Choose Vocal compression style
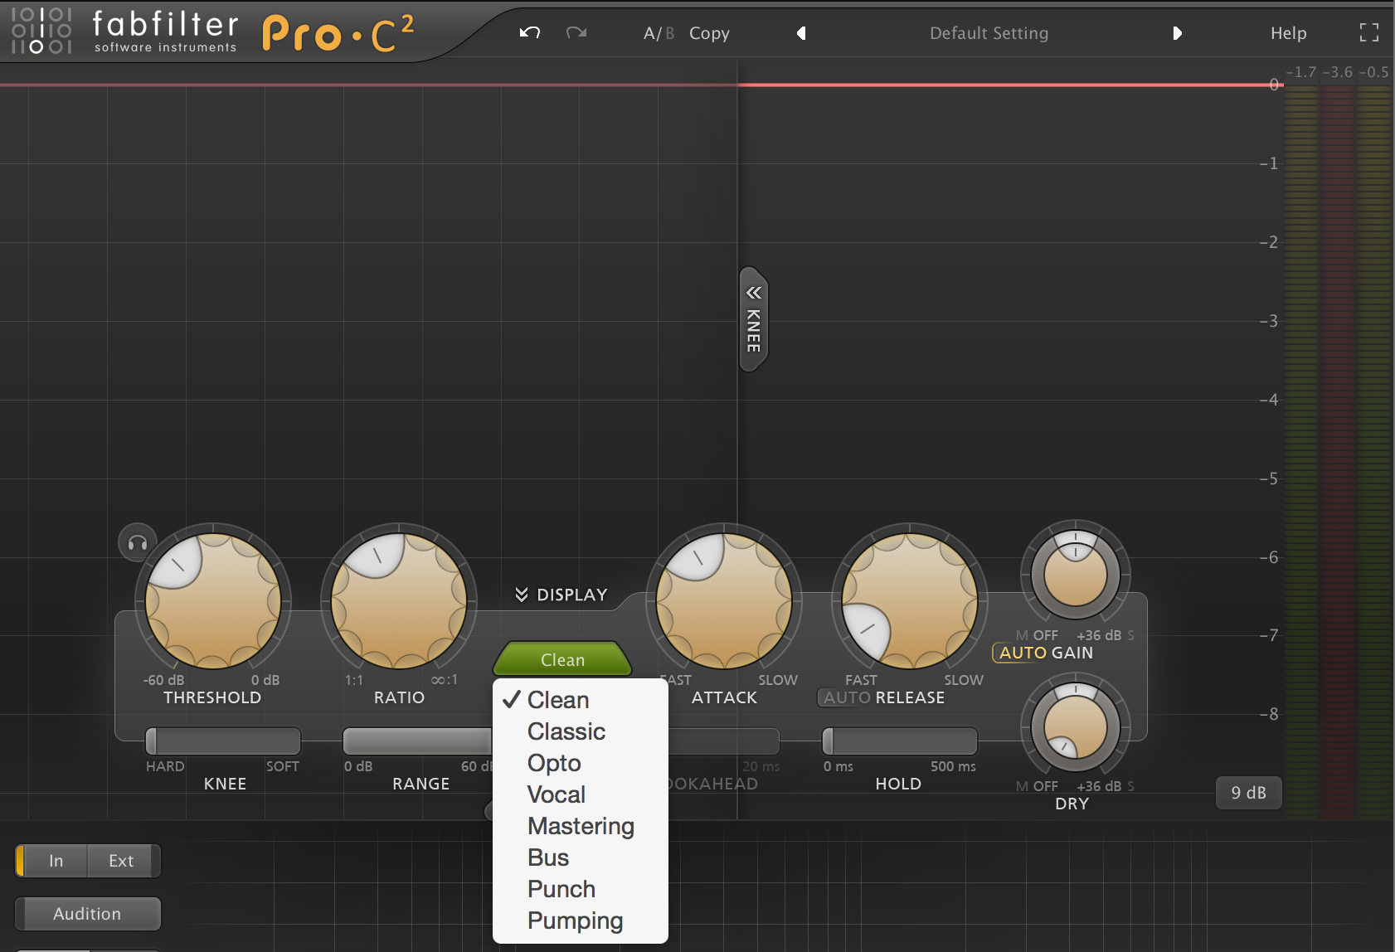Viewport: 1395px width, 952px height. pyautogui.click(x=581, y=794)
